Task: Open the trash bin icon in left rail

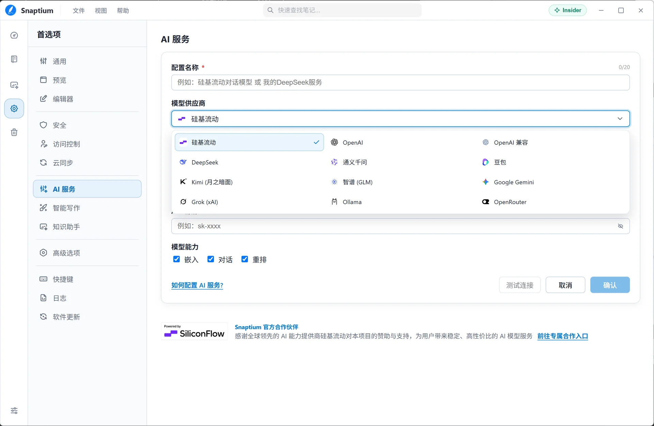Action: tap(14, 132)
